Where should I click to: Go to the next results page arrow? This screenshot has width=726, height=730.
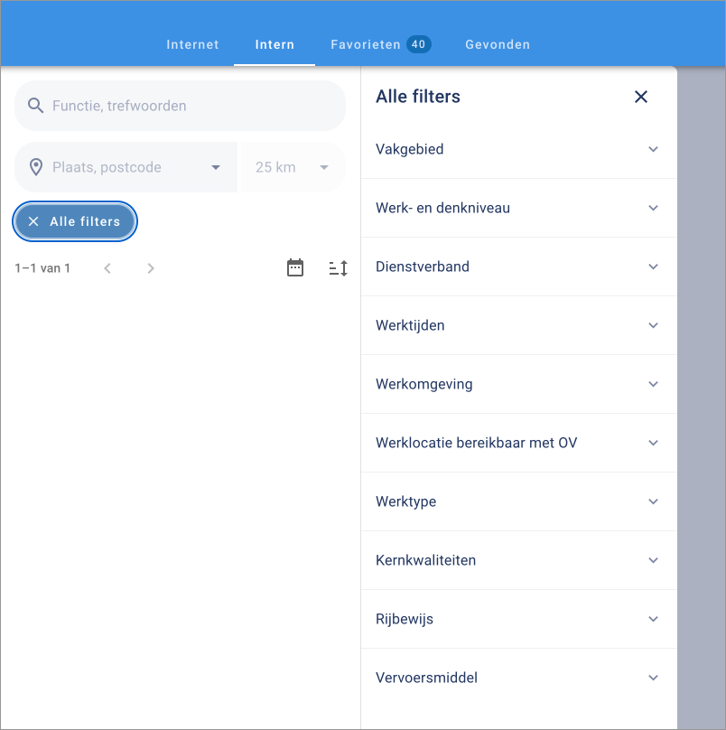(151, 268)
